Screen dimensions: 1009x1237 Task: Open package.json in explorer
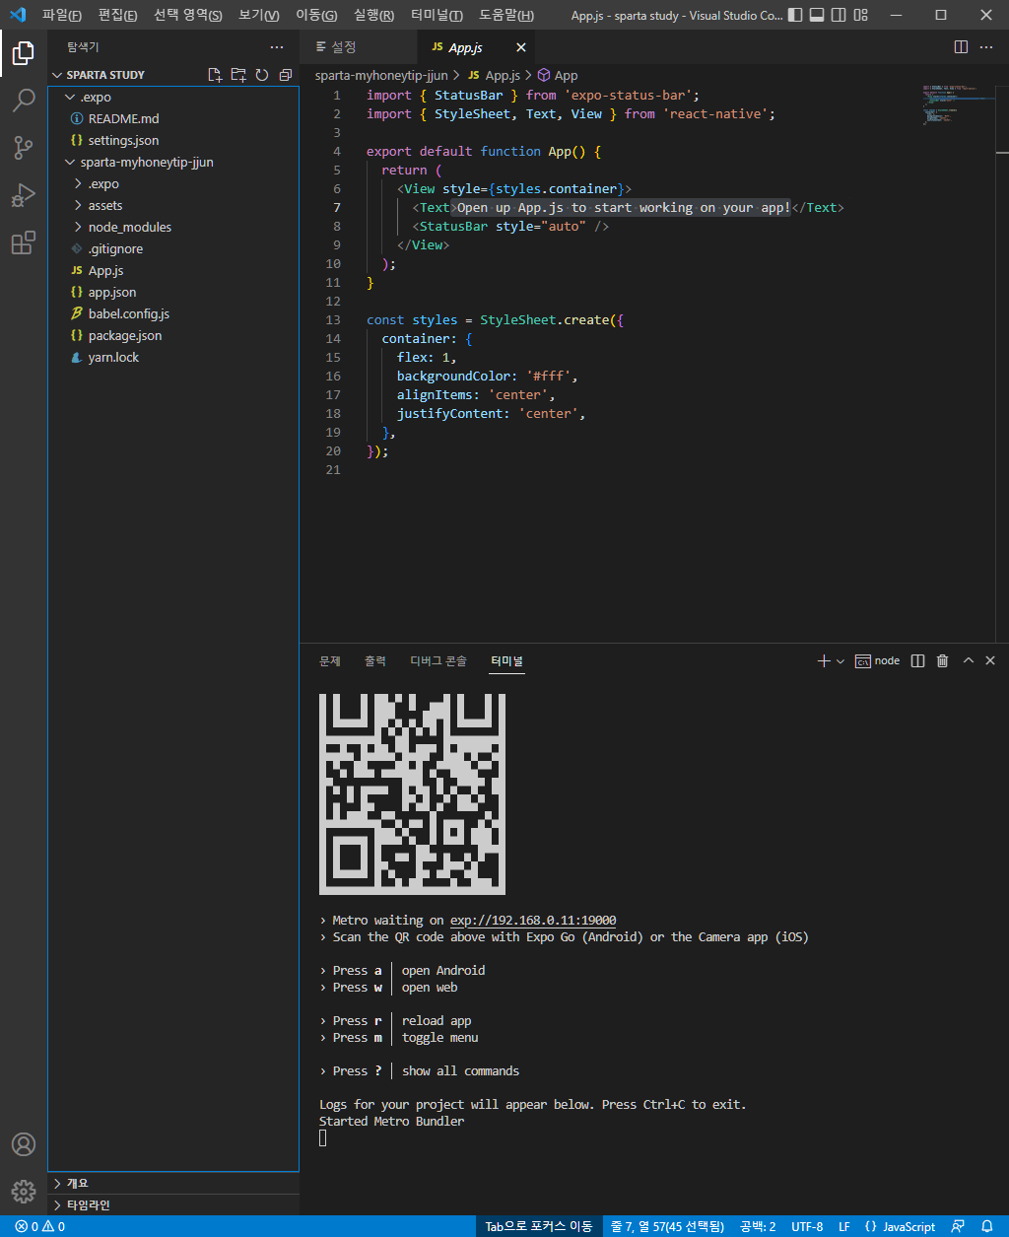coord(173,335)
